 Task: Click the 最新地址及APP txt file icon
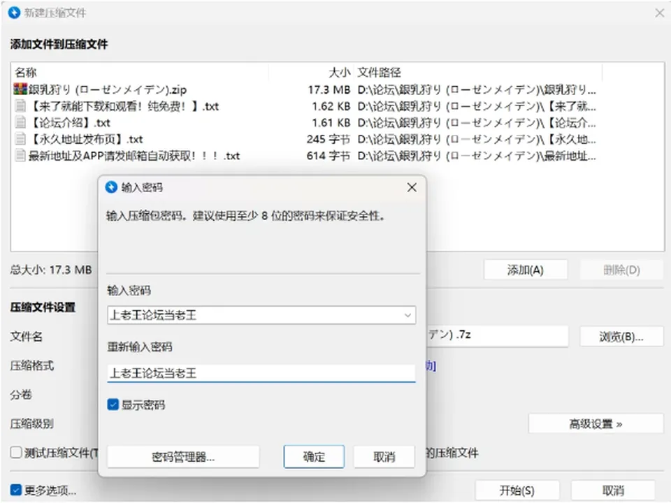tap(20, 155)
